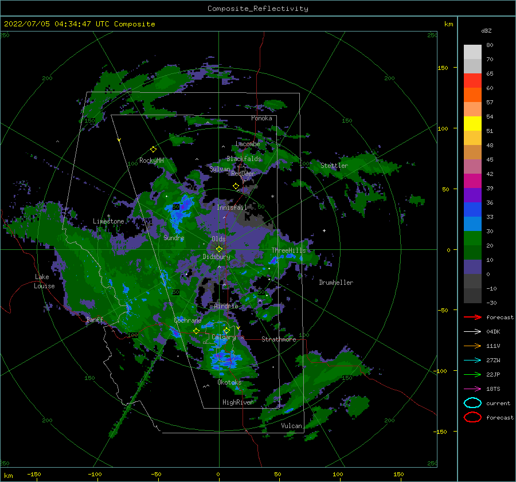Viewport: 516px width, 482px height.
Task: Click the blue reflectivity cell northwest of Sundre
Action: 179,211
